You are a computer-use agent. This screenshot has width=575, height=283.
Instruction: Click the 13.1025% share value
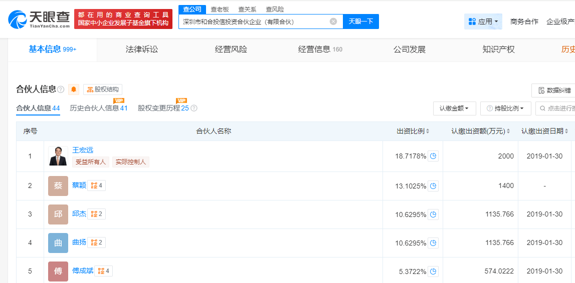coord(411,185)
